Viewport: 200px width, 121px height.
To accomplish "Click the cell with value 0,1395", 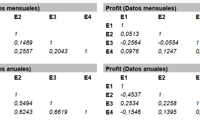I will click(x=167, y=112).
